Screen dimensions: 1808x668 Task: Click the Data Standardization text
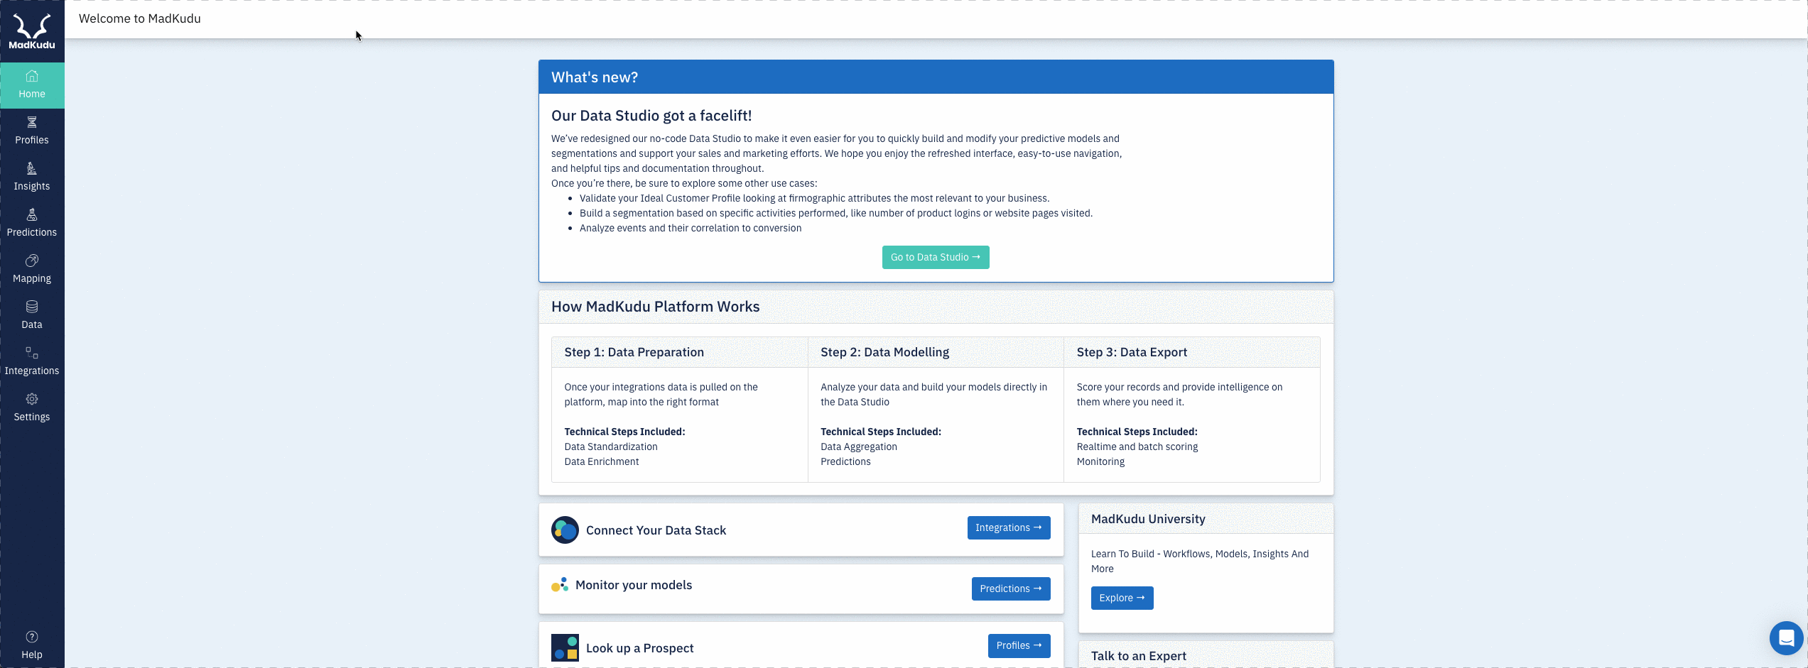(x=611, y=447)
